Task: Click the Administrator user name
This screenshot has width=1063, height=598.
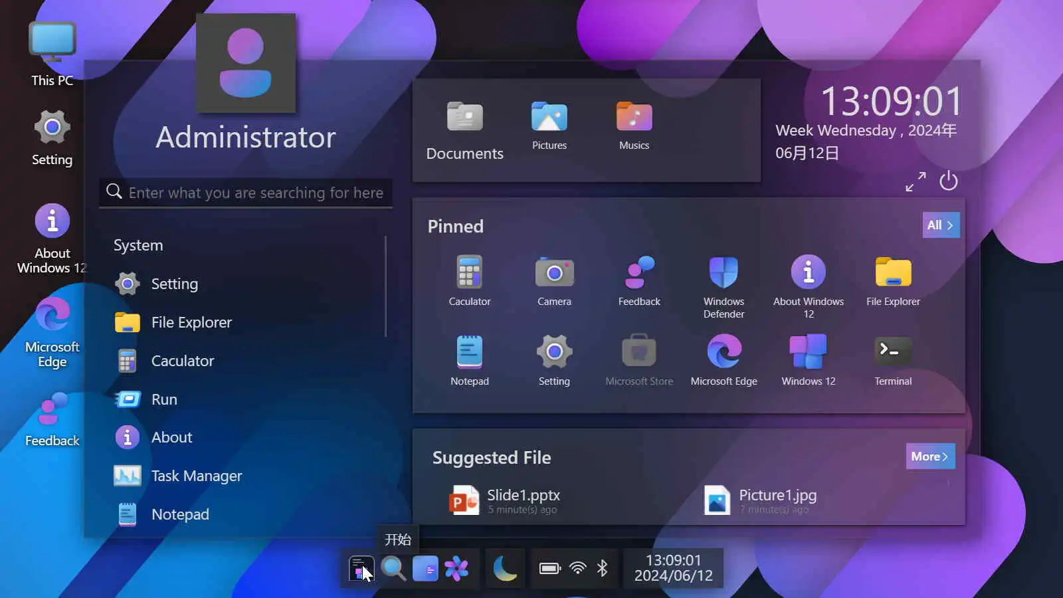Action: pos(246,138)
